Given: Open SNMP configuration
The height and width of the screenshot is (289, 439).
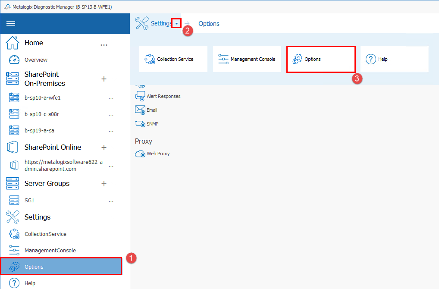Looking at the screenshot, I should [x=140, y=124].
